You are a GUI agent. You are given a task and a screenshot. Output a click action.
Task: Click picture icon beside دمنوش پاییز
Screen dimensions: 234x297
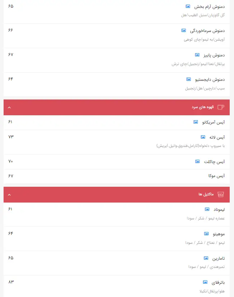pos(197,55)
